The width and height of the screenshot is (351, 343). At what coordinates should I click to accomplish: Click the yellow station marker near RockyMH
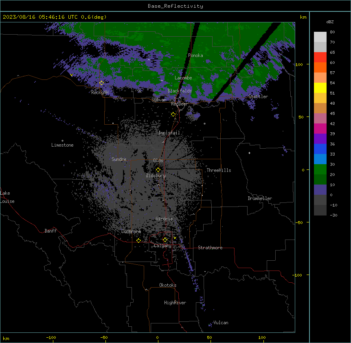[102, 83]
